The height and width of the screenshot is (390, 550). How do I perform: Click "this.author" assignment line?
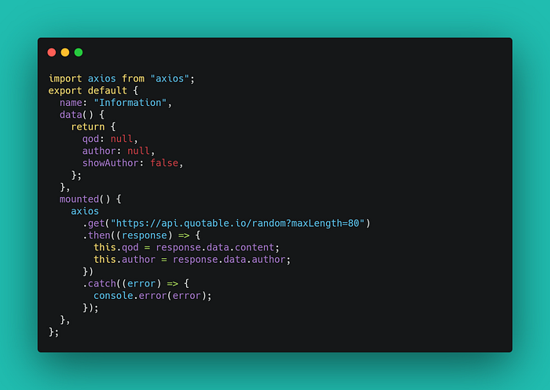pos(192,259)
